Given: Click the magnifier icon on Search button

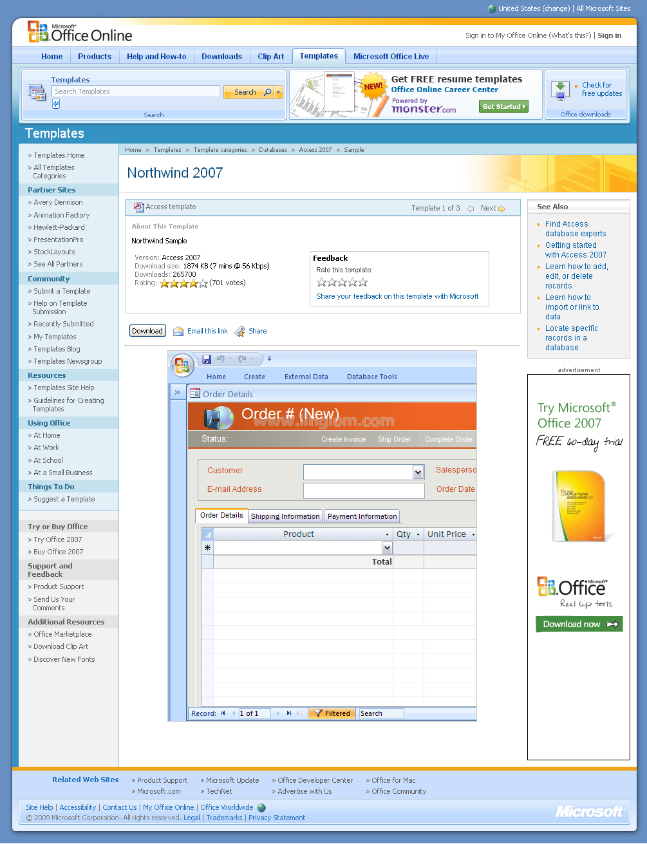Looking at the screenshot, I should click(x=268, y=92).
